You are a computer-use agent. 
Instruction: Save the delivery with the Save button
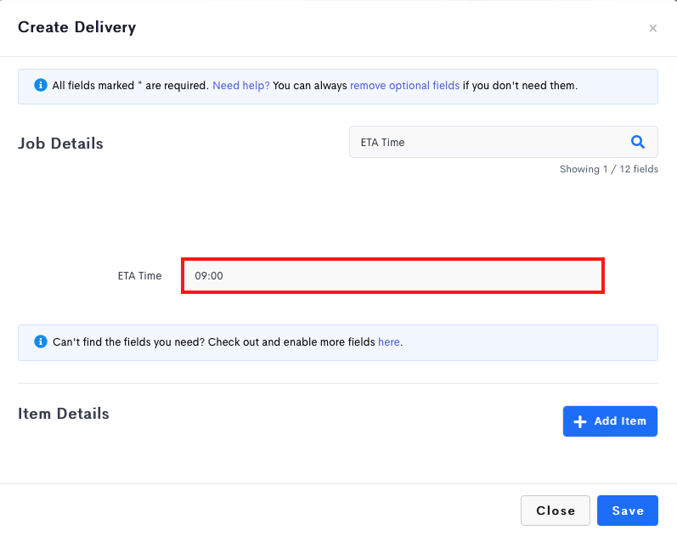click(x=628, y=511)
